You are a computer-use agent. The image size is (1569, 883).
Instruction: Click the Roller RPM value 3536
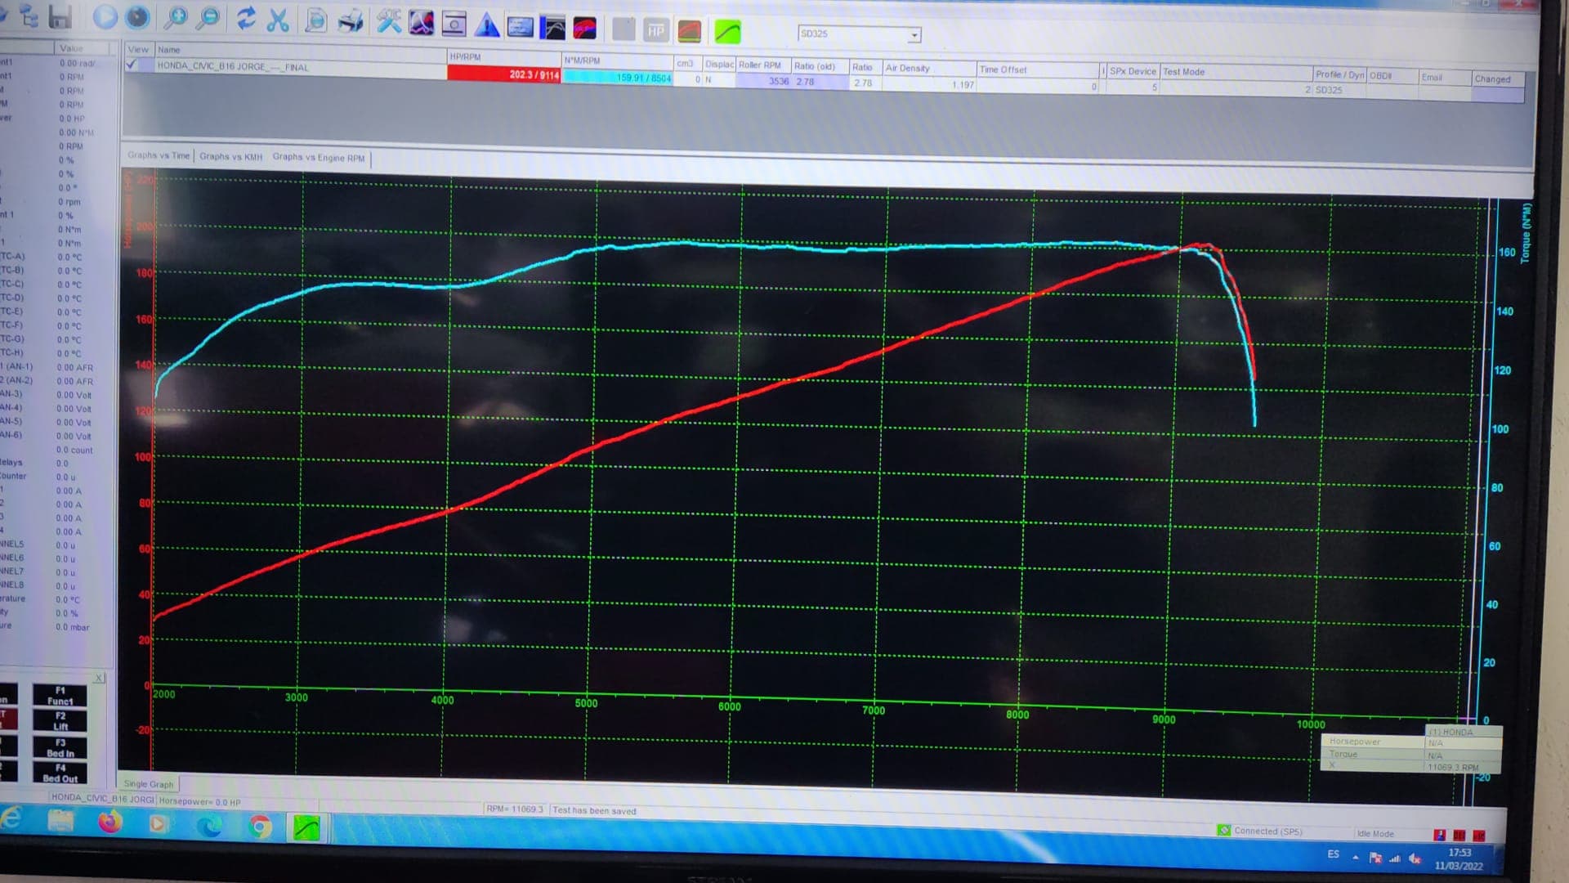[763, 81]
